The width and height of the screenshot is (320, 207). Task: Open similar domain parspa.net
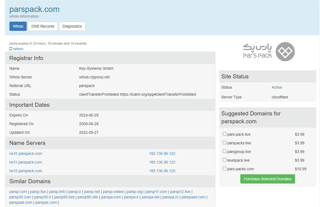click(x=151, y=197)
